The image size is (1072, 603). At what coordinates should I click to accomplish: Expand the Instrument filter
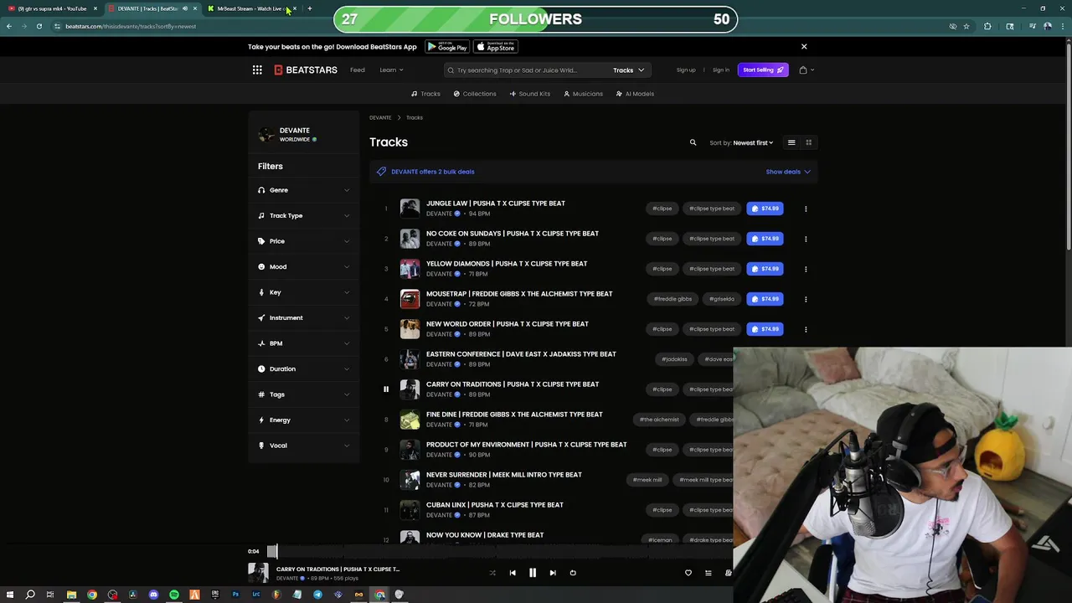pyautogui.click(x=304, y=317)
